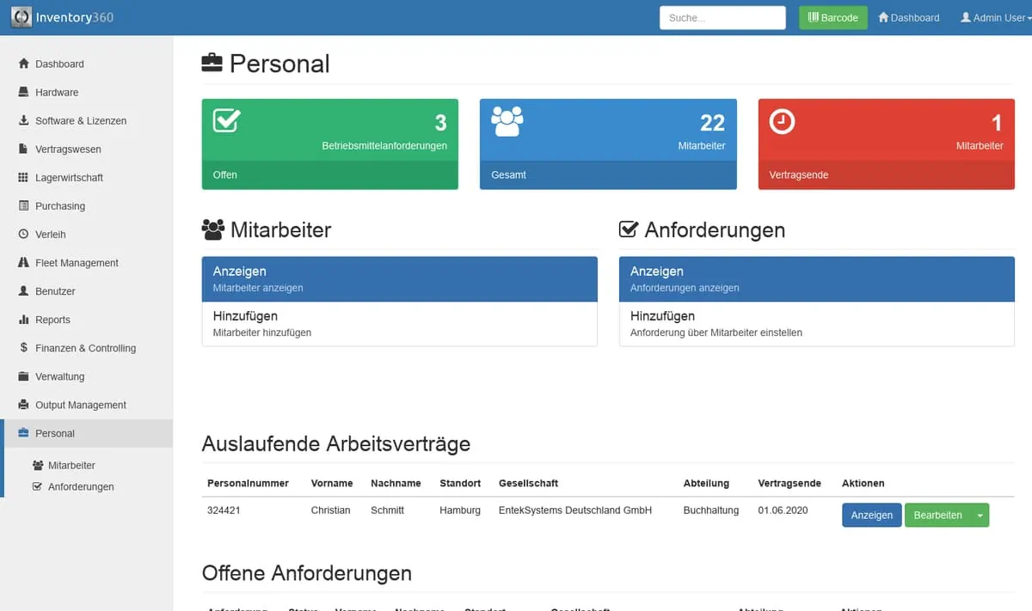Click the blue Anzeigen button for Christian Schmitt
Viewport: 1032px width, 611px height.
(x=871, y=516)
